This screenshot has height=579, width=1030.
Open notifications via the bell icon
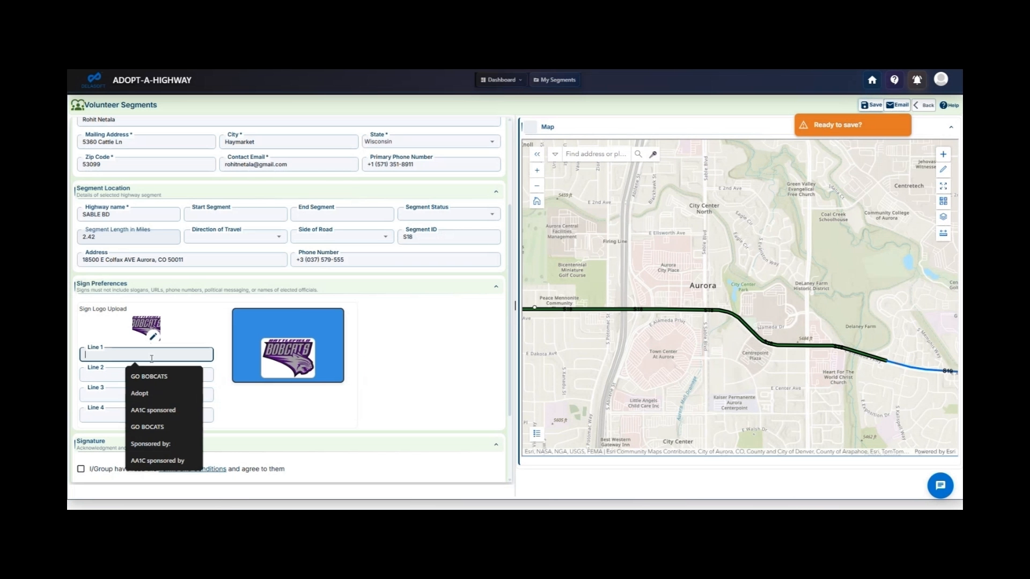[x=917, y=79]
